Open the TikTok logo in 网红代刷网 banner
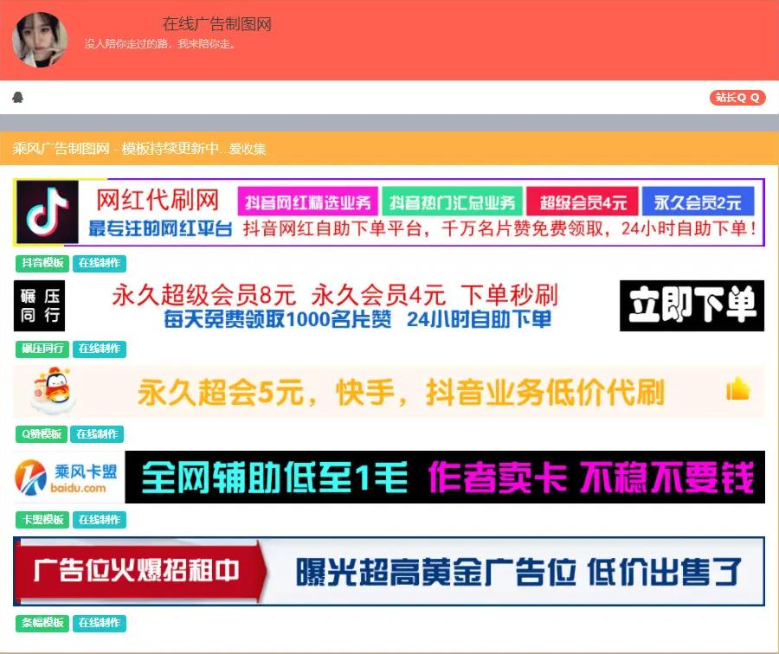This screenshot has width=779, height=654. [48, 212]
